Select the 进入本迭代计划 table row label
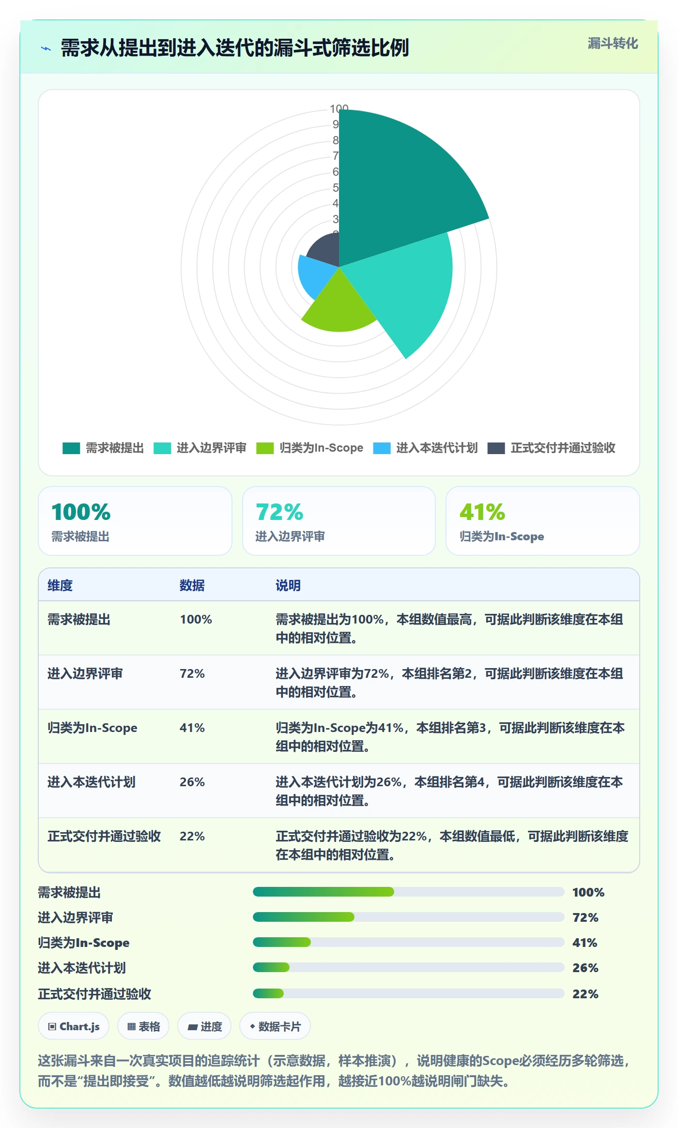 [x=92, y=782]
